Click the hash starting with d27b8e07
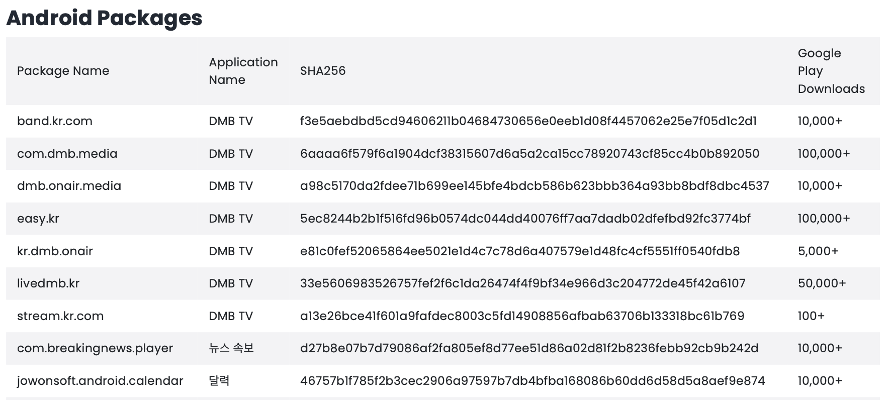 529,348
